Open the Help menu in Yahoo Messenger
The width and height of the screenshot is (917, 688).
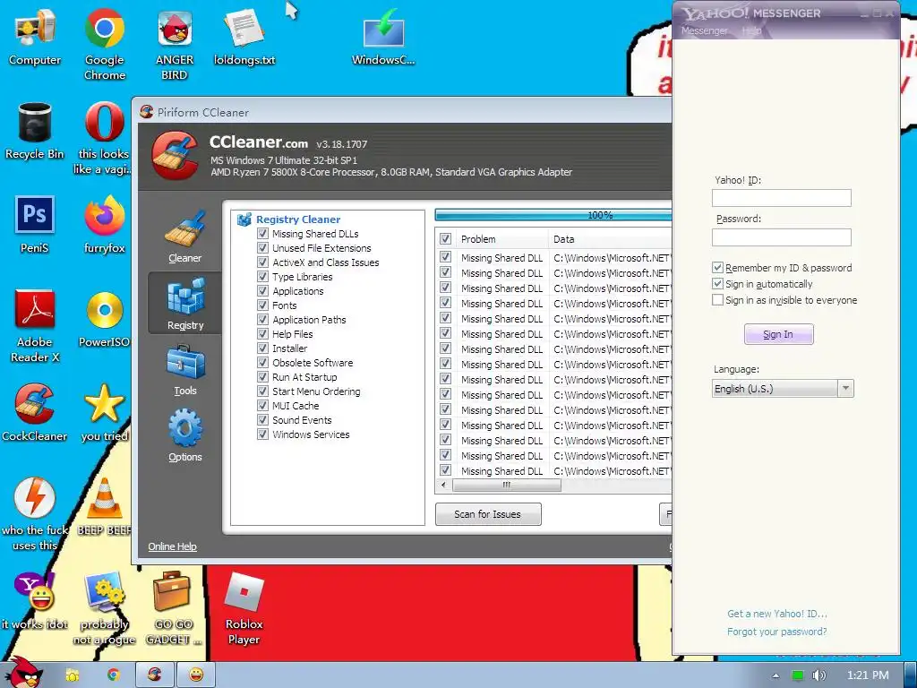(x=751, y=30)
